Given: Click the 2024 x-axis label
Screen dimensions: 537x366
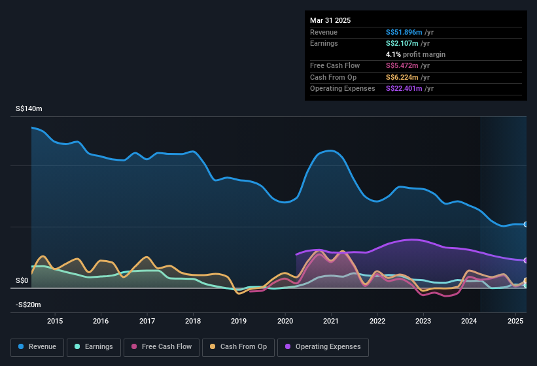Looking at the screenshot, I should tap(469, 321).
